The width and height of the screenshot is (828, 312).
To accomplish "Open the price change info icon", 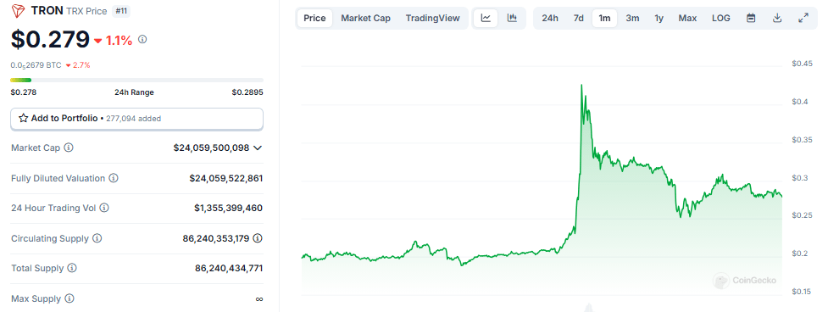I will (x=142, y=39).
